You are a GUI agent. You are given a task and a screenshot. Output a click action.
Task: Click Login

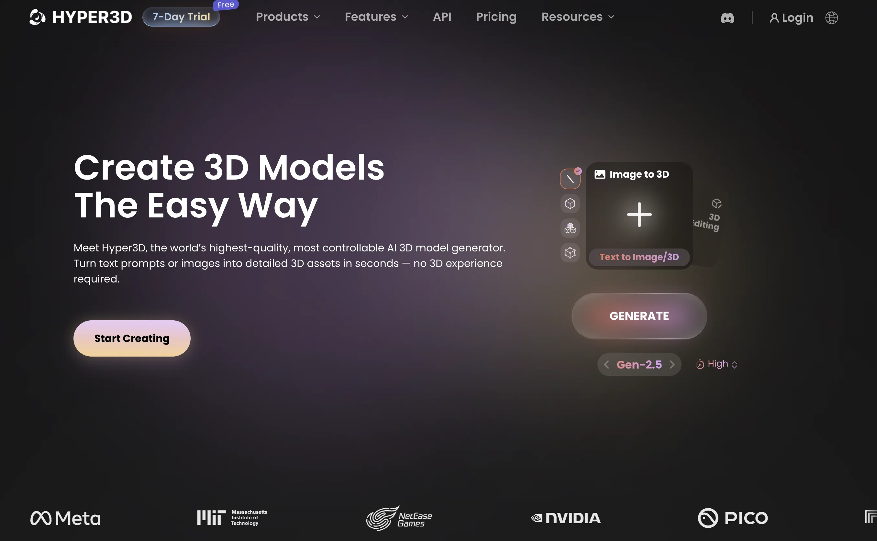(x=797, y=17)
